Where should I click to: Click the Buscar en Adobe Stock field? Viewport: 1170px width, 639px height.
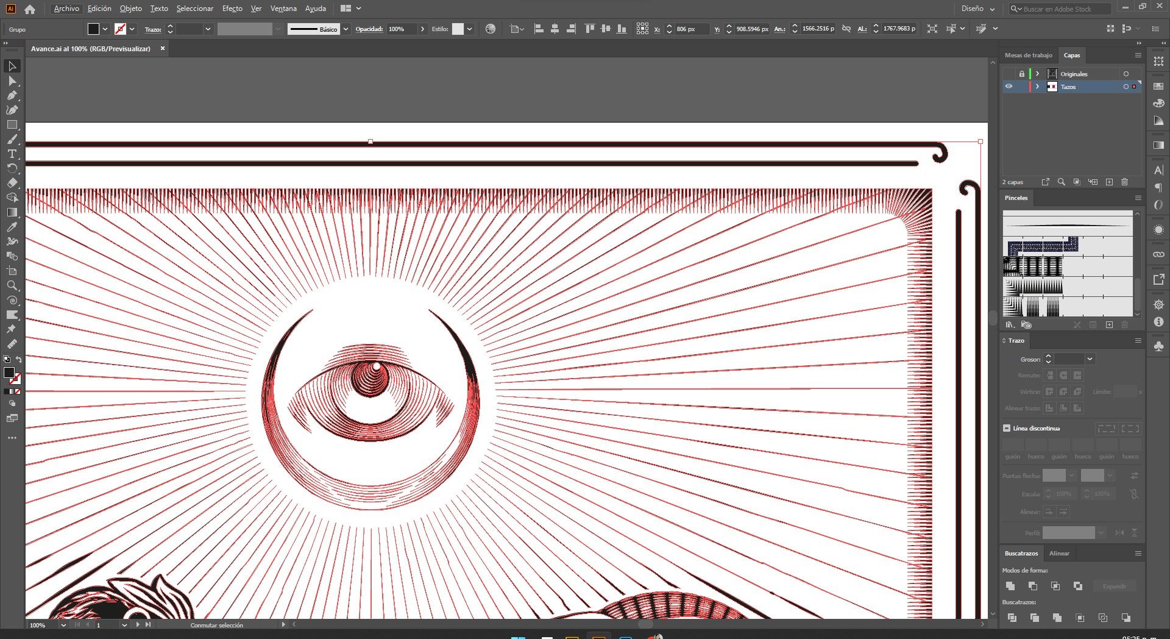click(1060, 9)
